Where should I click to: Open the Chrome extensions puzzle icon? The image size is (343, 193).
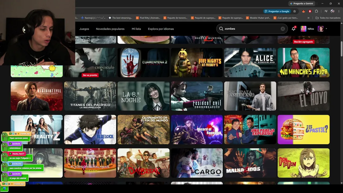[x=316, y=11]
